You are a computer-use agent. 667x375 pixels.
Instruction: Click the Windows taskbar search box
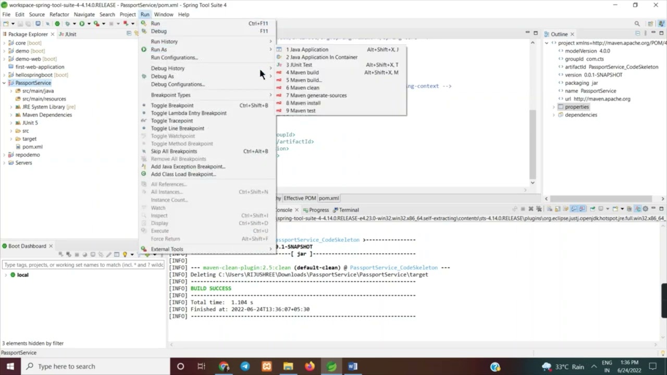tap(95, 366)
